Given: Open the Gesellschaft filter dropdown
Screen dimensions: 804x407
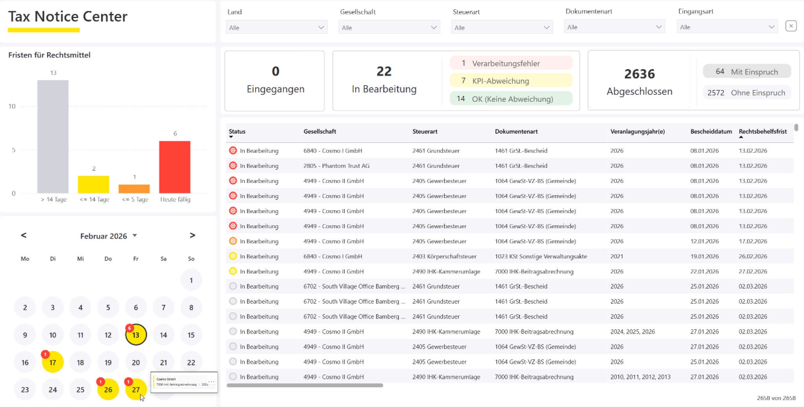Looking at the screenshot, I should [x=389, y=27].
